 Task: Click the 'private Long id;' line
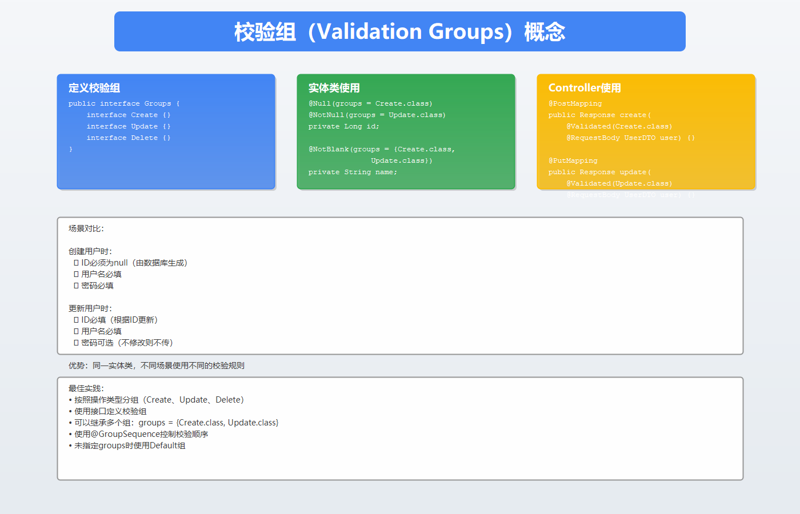coord(343,126)
